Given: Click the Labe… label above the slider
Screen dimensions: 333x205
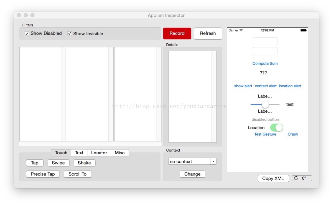Looking at the screenshot, I should [x=265, y=96].
